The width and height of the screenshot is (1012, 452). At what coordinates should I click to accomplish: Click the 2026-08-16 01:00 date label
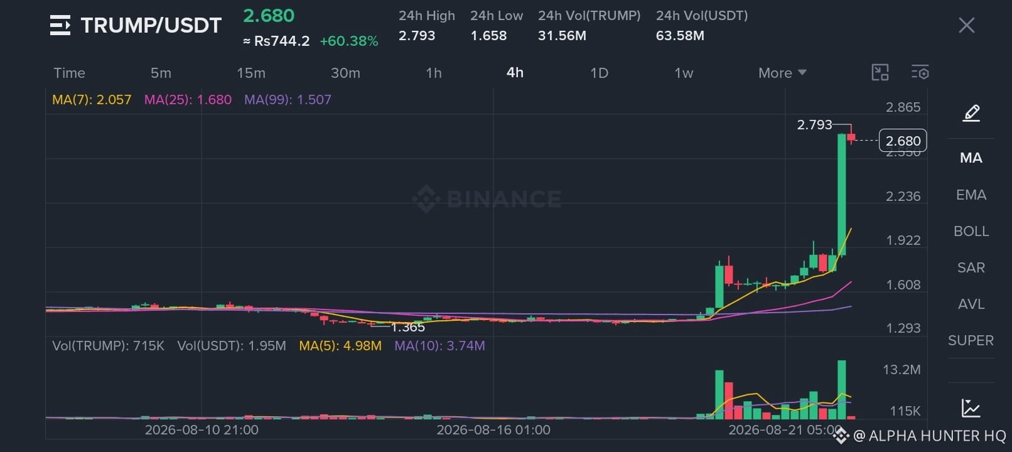coord(493,430)
